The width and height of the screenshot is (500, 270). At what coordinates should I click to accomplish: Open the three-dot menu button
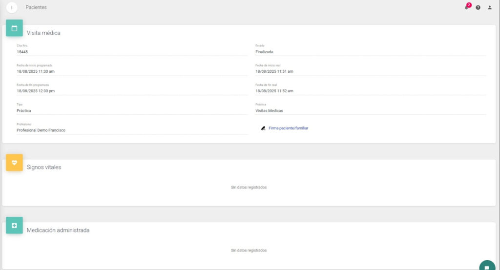12,8
